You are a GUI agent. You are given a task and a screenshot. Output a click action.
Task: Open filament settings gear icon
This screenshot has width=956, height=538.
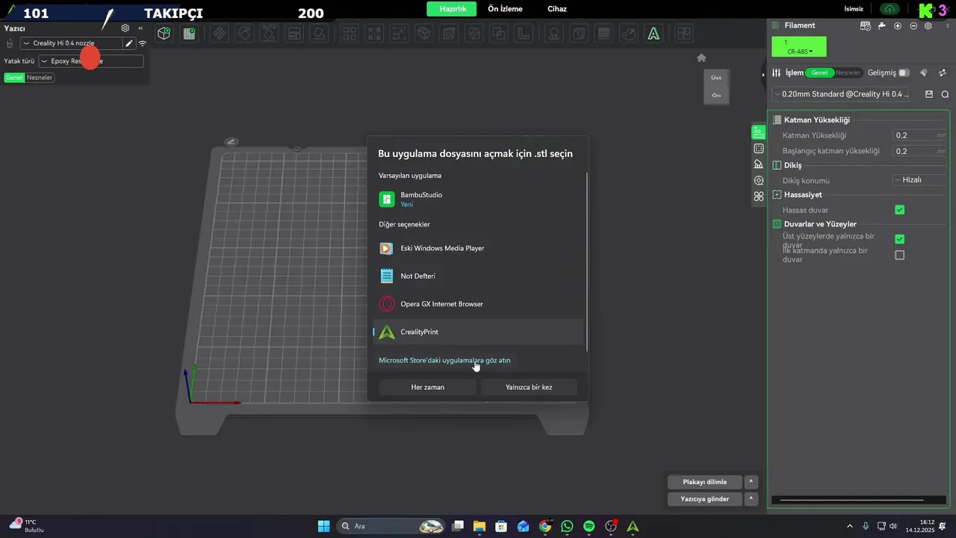pos(928,25)
